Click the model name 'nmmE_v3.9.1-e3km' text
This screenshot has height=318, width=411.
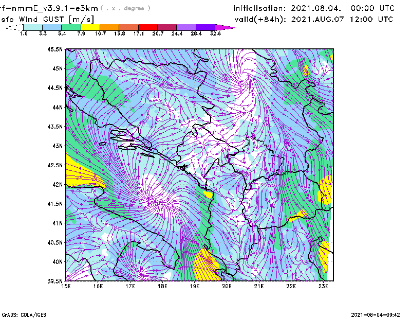(54, 8)
